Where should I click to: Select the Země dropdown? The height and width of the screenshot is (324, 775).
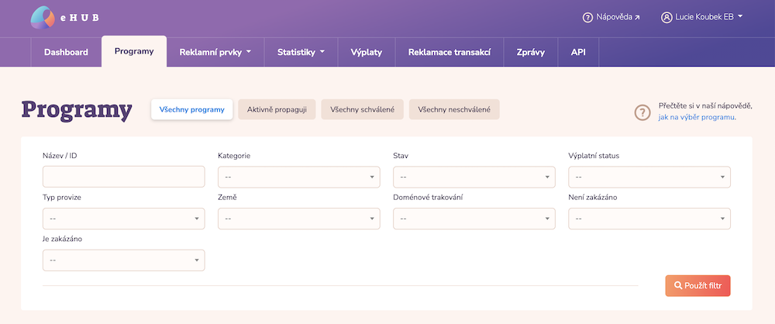[298, 219]
